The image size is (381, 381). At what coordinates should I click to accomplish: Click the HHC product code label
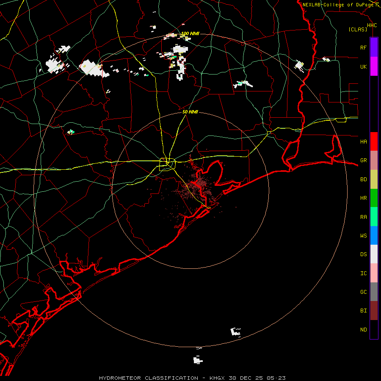pos(372,25)
